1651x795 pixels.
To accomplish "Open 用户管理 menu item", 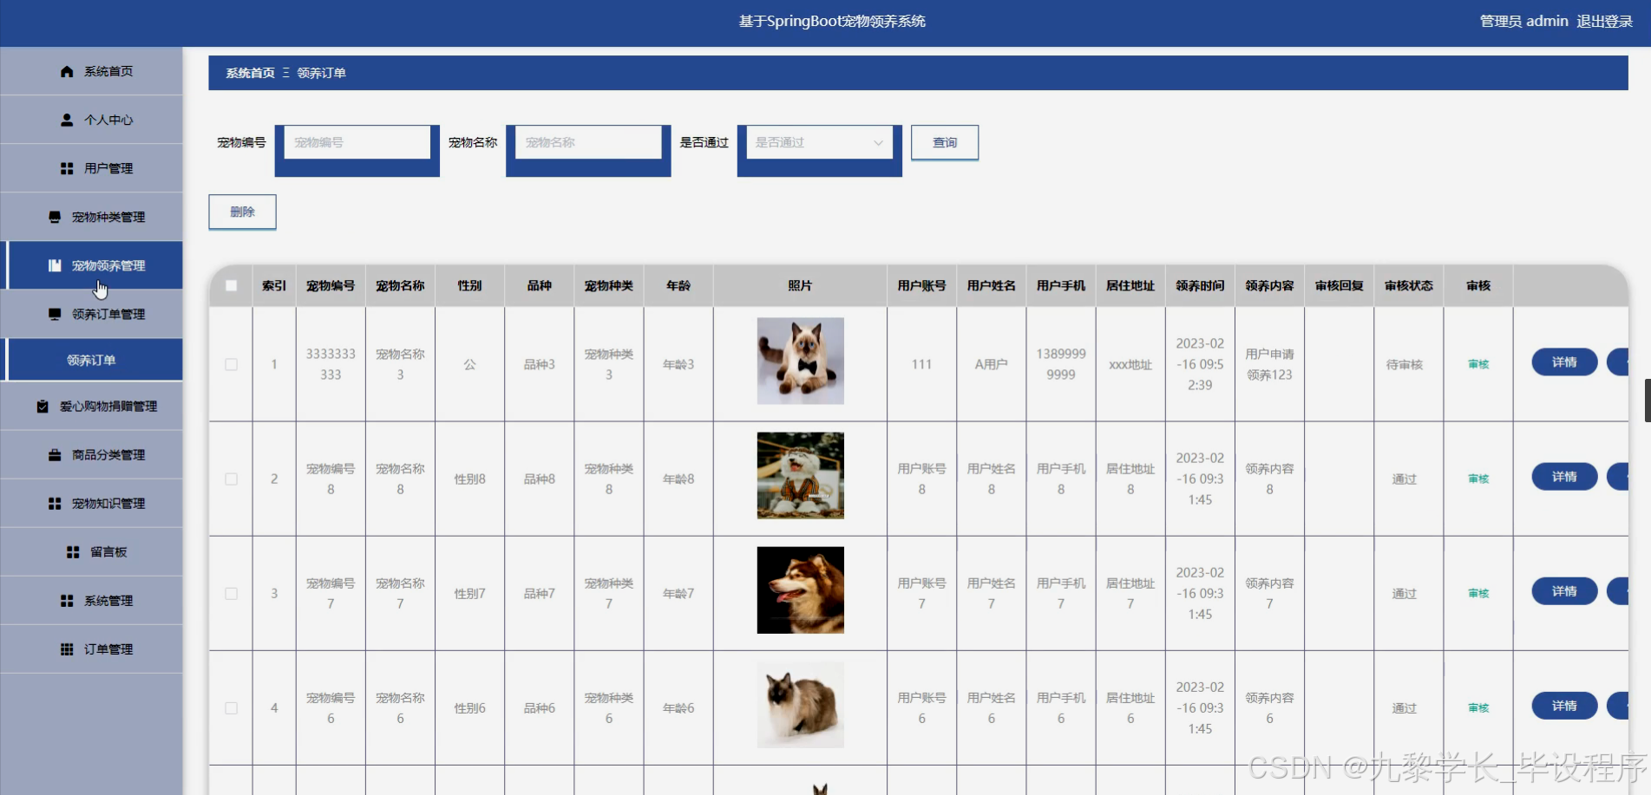I will pos(91,168).
